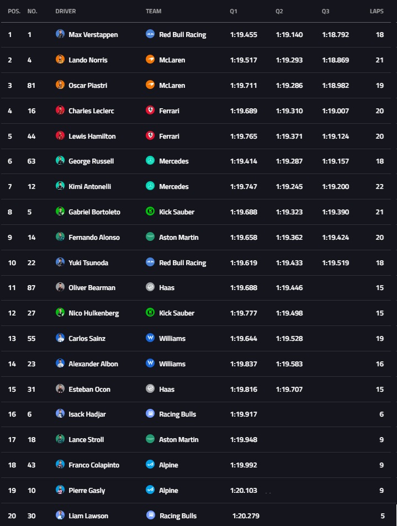Click the Ferrari logo in Charles Leclerc's row

pyautogui.click(x=150, y=111)
